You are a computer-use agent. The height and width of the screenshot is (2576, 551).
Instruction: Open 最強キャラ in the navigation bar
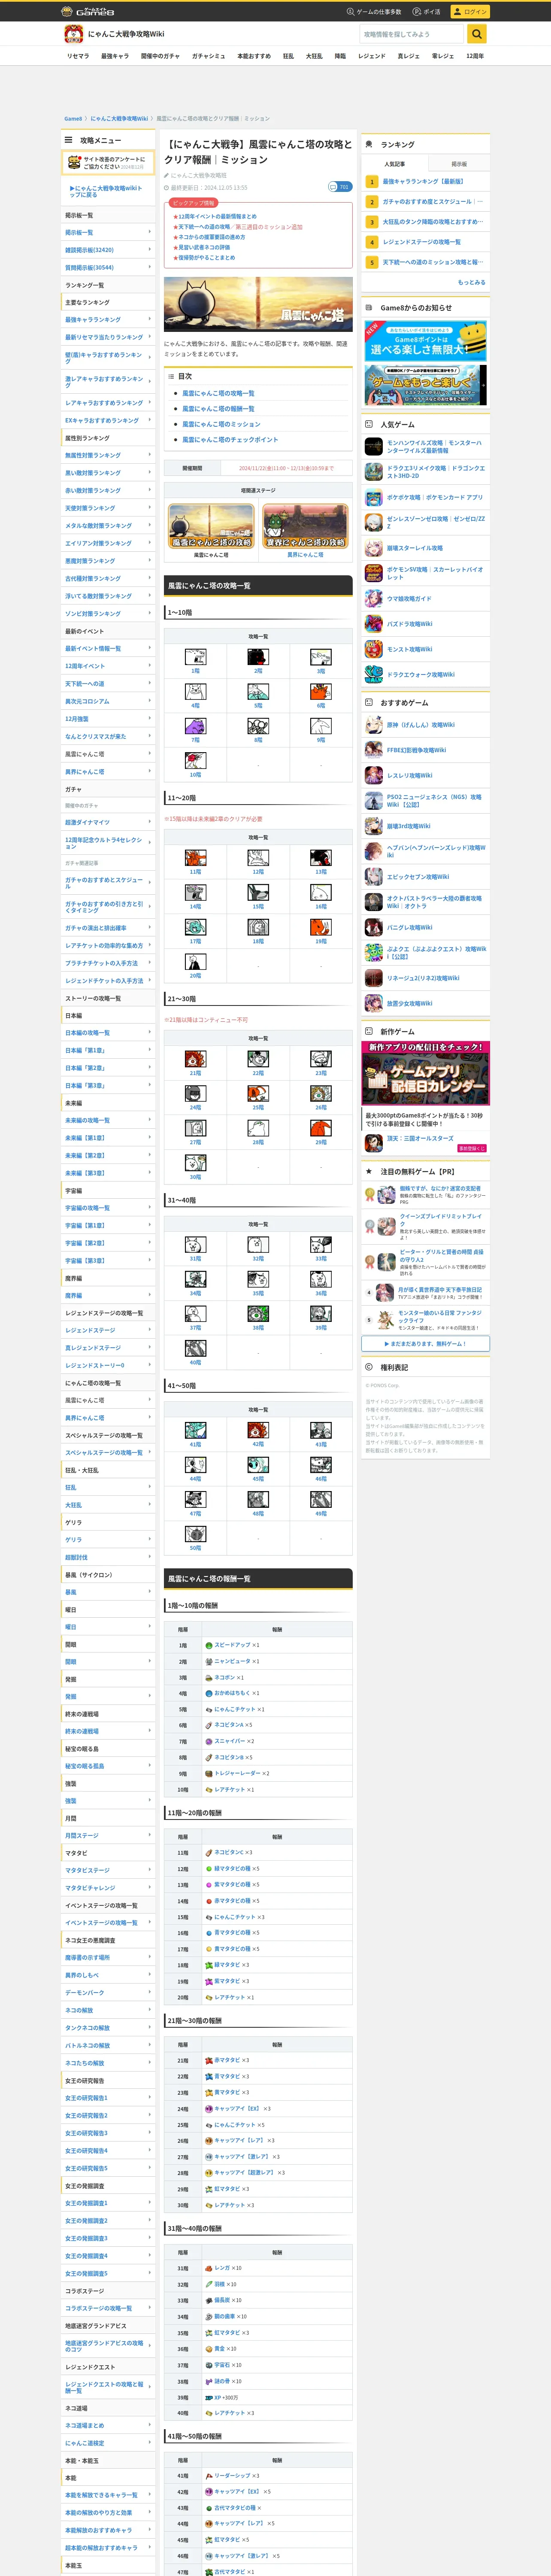(x=115, y=56)
